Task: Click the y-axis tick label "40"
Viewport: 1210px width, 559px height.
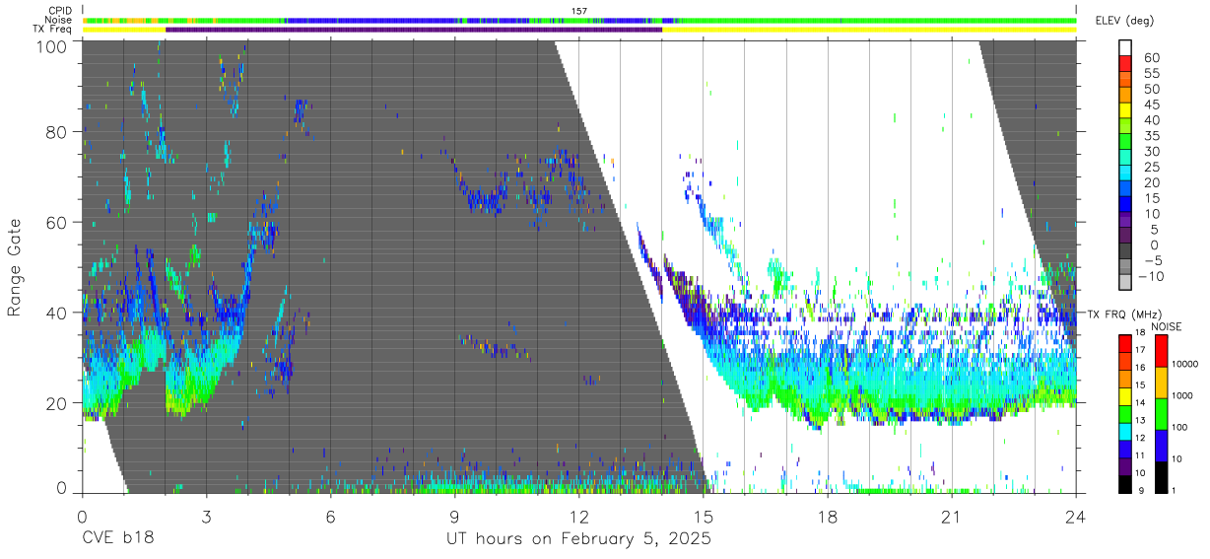Action: point(57,313)
